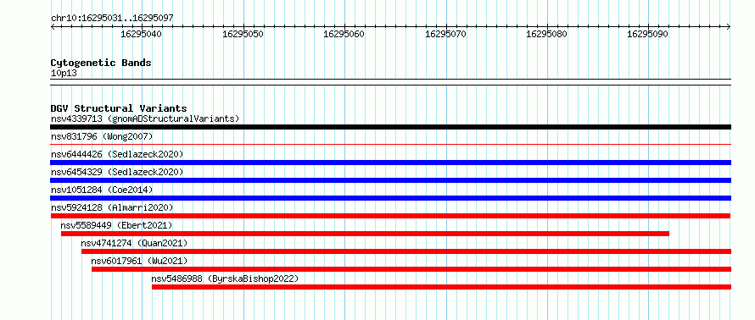Open nsv6017961 (Wu2021) label
This screenshot has width=755, height=320.
pyautogui.click(x=139, y=261)
